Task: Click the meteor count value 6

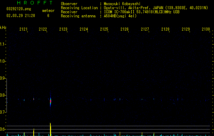Action: coord(48,16)
